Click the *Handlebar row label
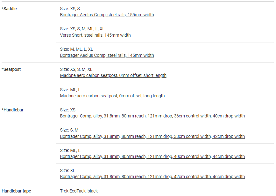Screen dimensions: 276x196 [12, 110]
